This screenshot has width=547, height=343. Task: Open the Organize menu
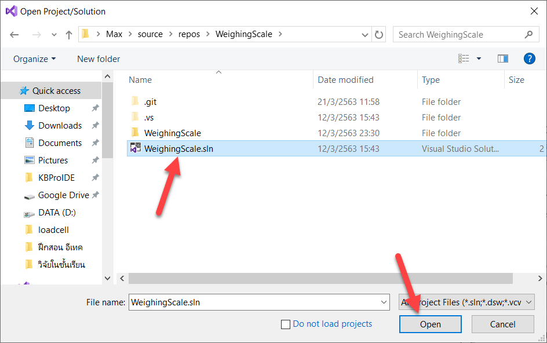[x=34, y=59]
